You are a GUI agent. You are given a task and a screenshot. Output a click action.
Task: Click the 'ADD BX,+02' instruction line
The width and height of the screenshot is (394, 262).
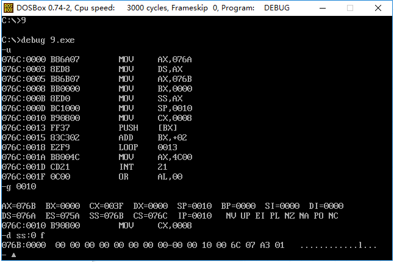click(95, 137)
